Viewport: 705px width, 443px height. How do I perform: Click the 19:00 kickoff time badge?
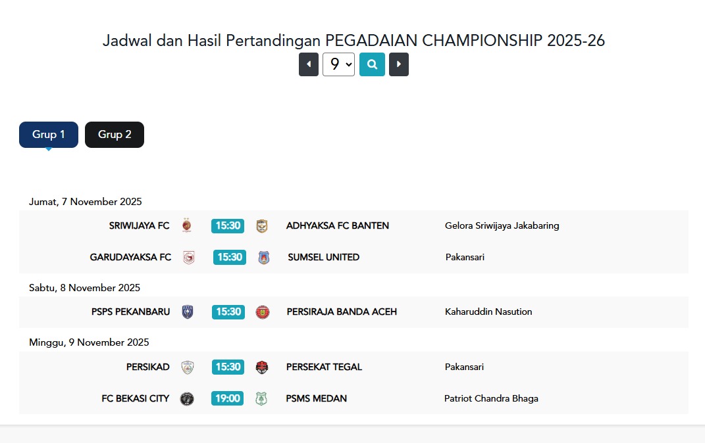[227, 398]
